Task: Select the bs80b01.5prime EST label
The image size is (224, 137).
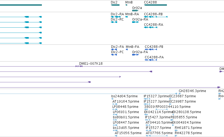Action: pyautogui.click(x=126, y=117)
